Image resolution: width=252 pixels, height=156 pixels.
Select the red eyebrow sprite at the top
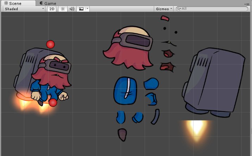pyautogui.click(x=165, y=18)
